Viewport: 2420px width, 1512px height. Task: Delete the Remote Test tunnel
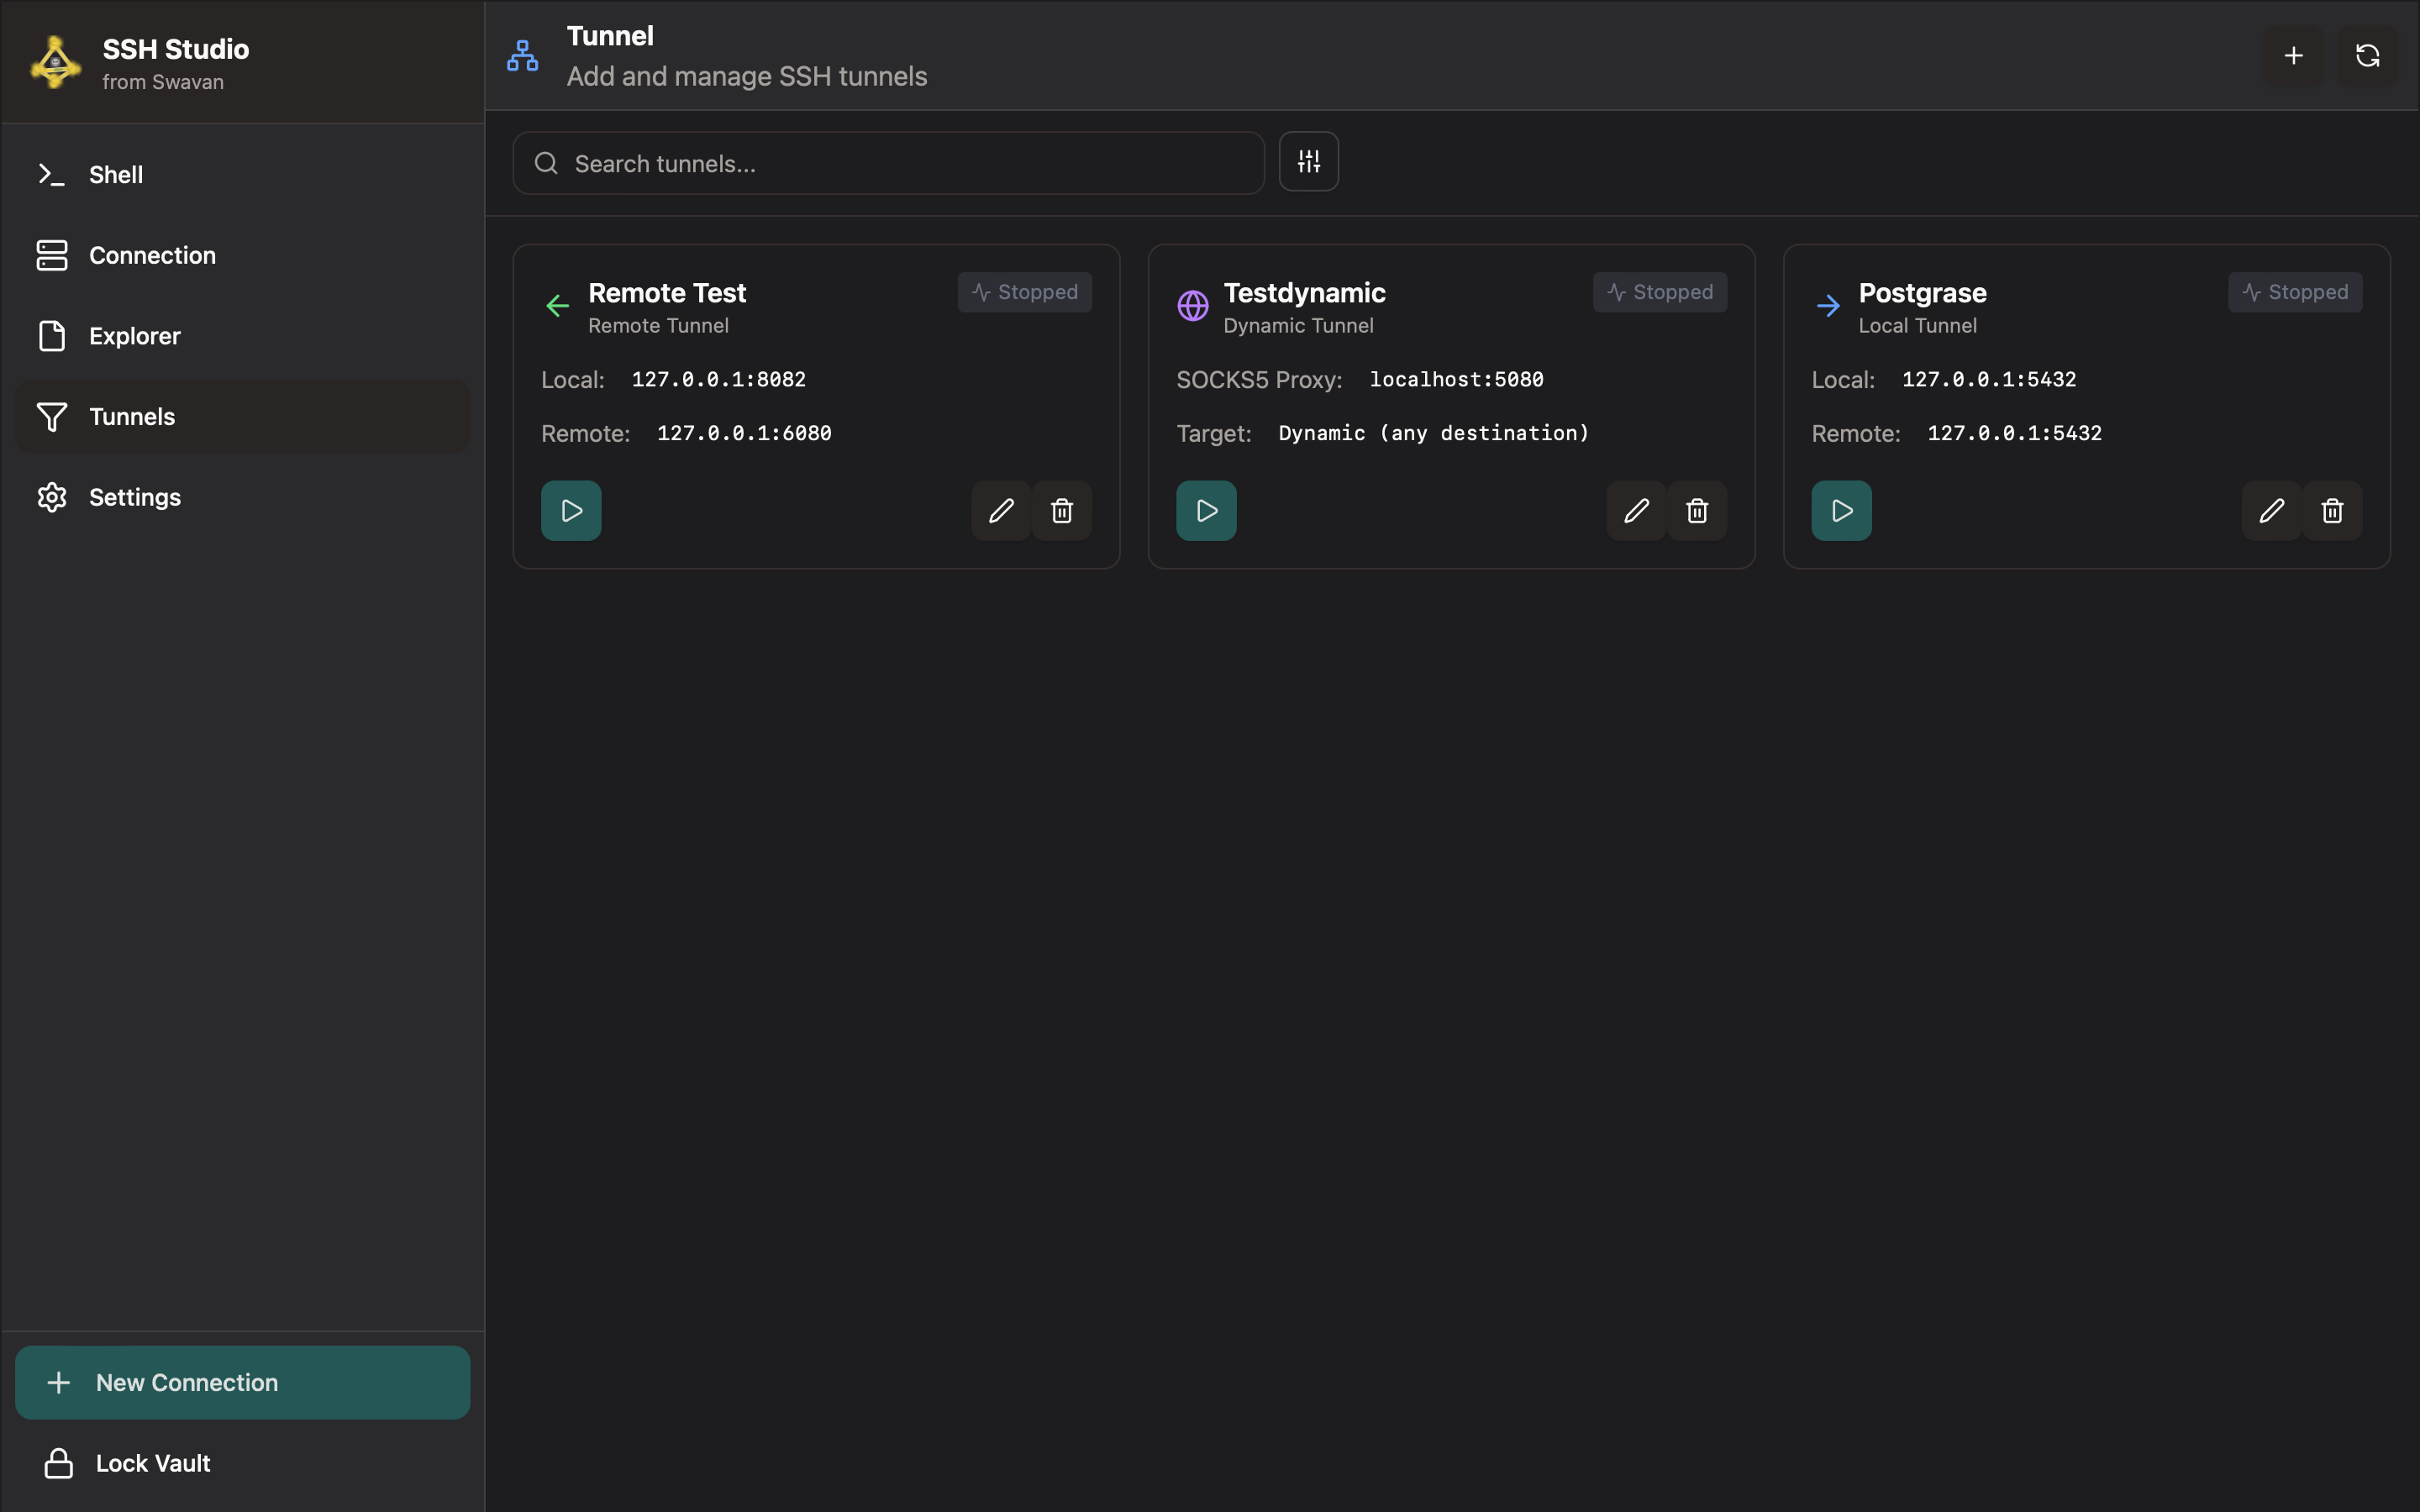pyautogui.click(x=1062, y=511)
